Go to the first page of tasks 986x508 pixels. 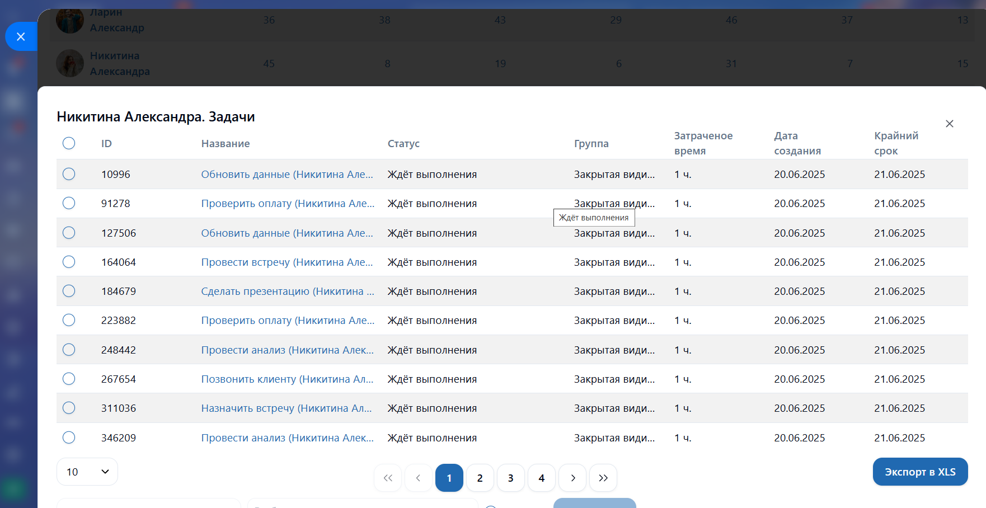(x=388, y=478)
